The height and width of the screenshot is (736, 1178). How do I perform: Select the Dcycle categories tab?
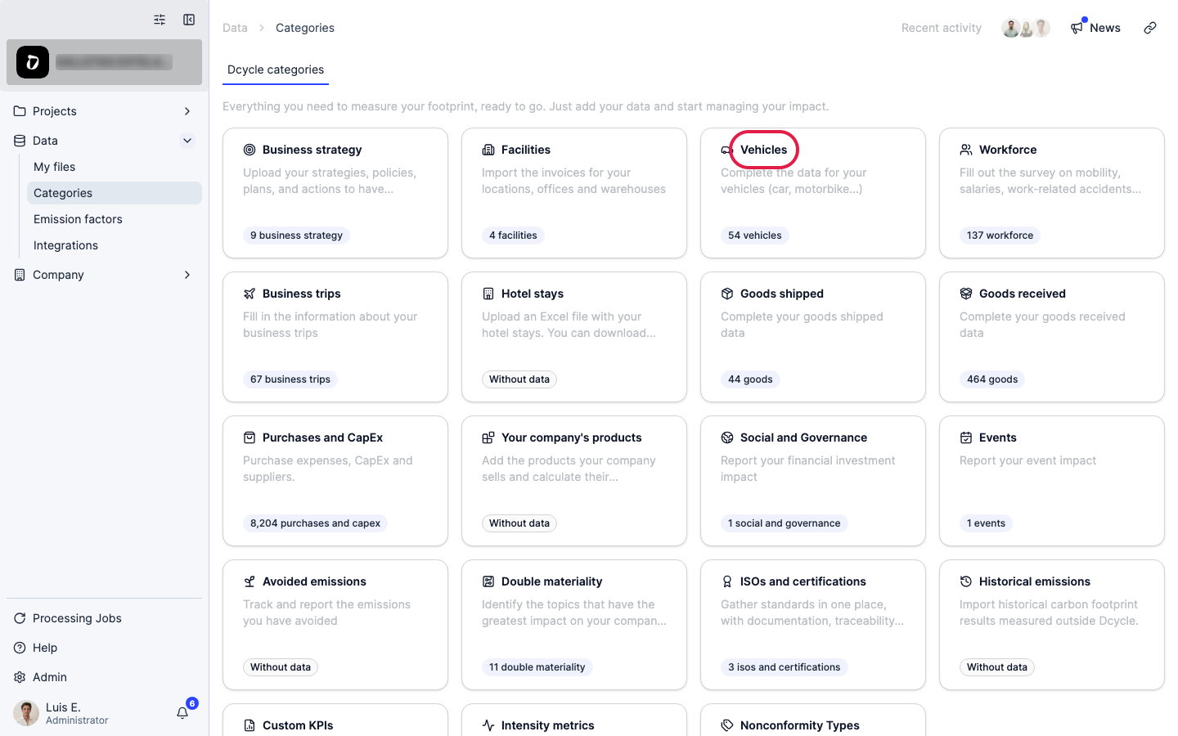point(276,70)
